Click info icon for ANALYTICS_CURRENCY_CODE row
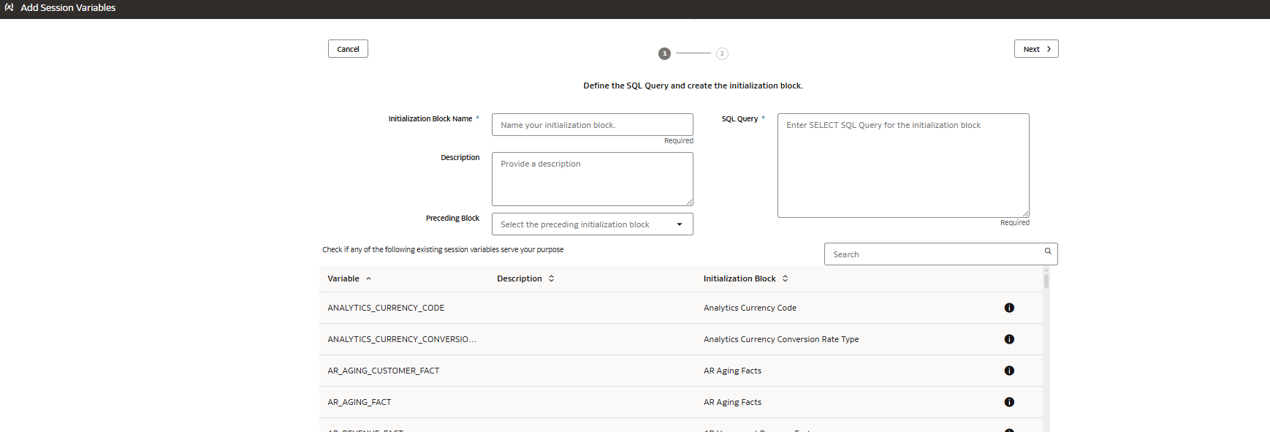 point(1009,308)
